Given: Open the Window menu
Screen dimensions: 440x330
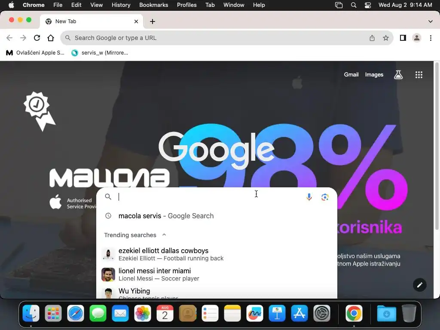Looking at the screenshot, I should point(234,5).
